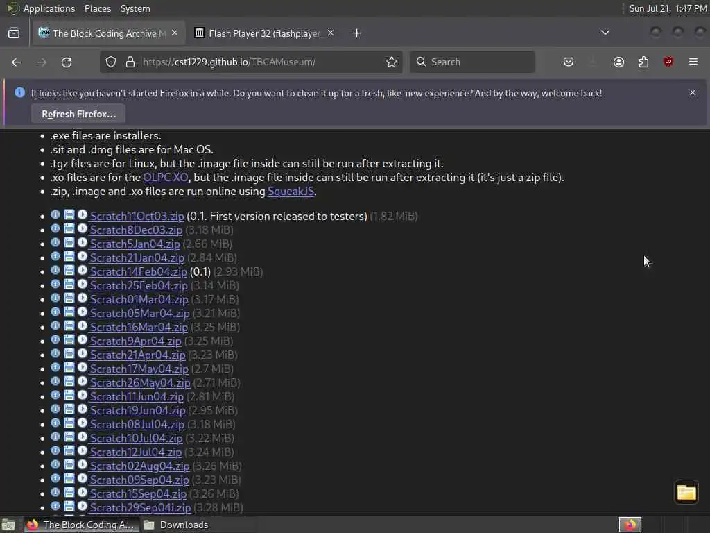Click the Save to Pocket icon
Screen dimensions: 710x533
click(x=569, y=62)
